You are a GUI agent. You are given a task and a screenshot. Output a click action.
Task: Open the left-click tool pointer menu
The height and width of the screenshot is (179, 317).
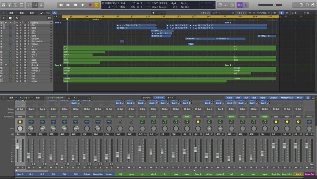155,13
